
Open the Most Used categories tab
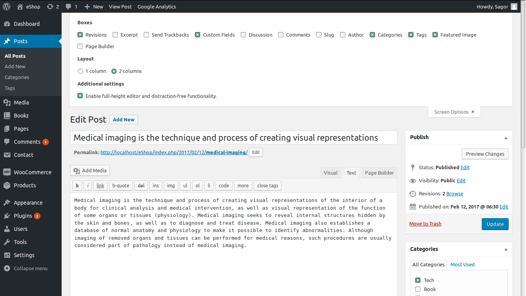pos(462,265)
